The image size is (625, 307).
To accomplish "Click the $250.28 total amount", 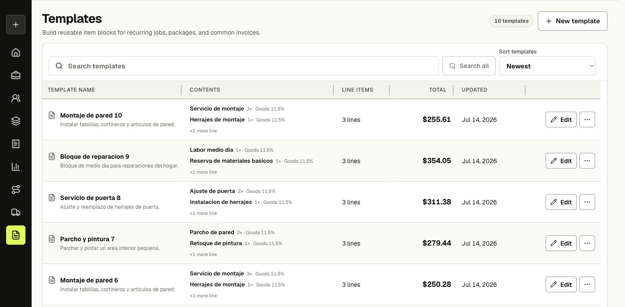I will tap(437, 284).
